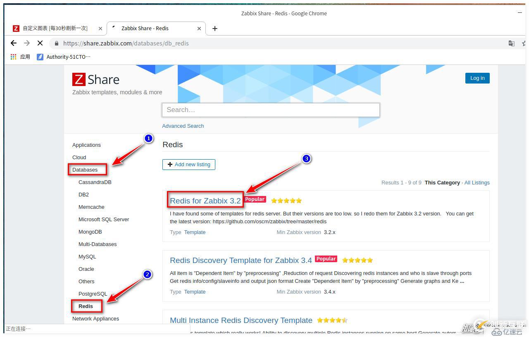The image size is (529, 337).
Task: Switch to All Listings
Action: (477, 183)
